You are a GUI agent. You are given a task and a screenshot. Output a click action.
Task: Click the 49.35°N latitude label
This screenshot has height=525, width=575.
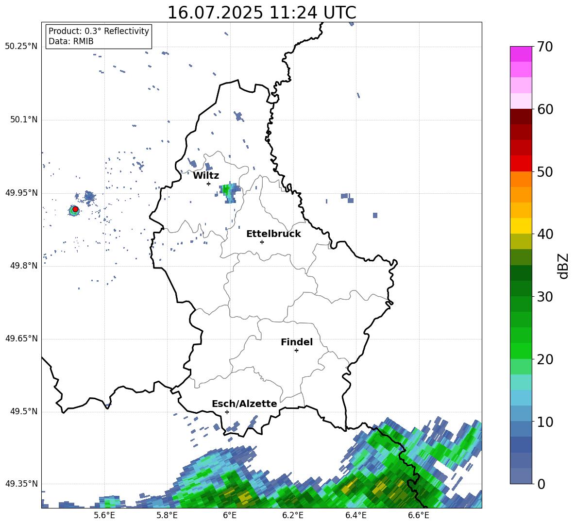(x=21, y=484)
